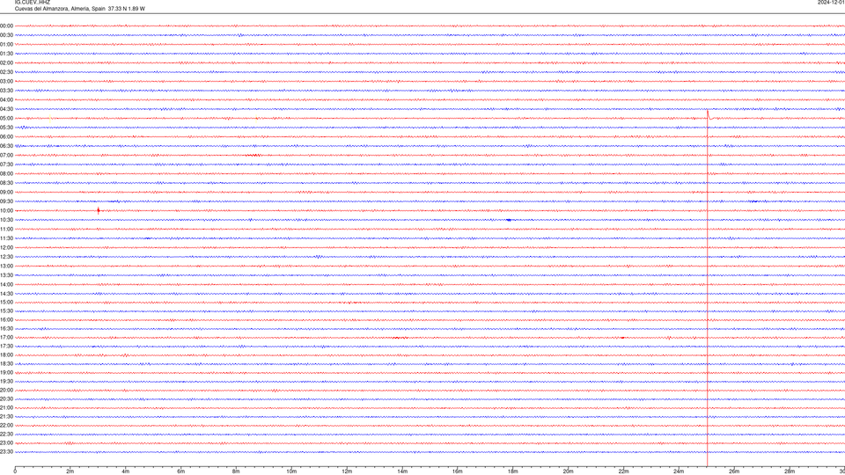Click the 06:00 time label
The image size is (845, 475).
[x=6, y=137]
